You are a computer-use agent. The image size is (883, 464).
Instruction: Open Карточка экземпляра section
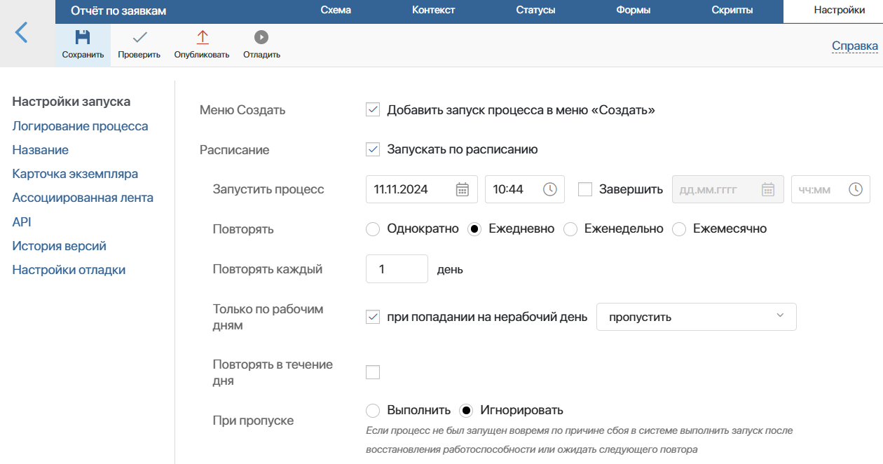click(75, 174)
